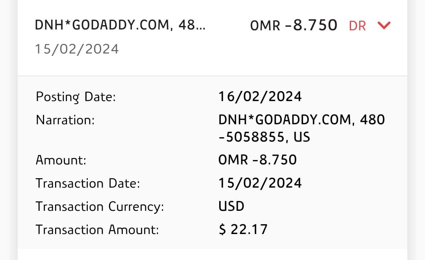Click the posting date value 16/02/2024
Image resolution: width=425 pixels, height=260 pixels.
tap(260, 97)
